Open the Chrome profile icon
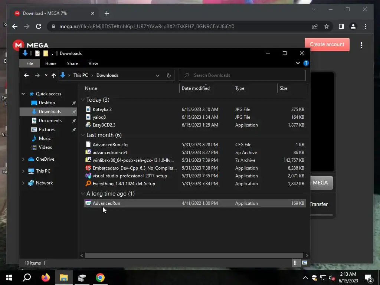The image size is (380, 285). coord(353,26)
